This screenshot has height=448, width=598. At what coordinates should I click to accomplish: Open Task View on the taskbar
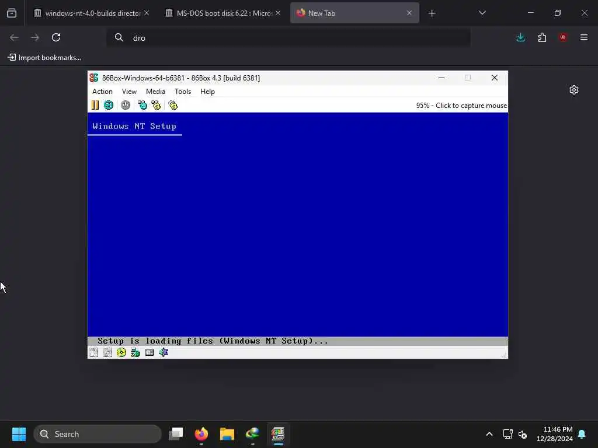(176, 434)
